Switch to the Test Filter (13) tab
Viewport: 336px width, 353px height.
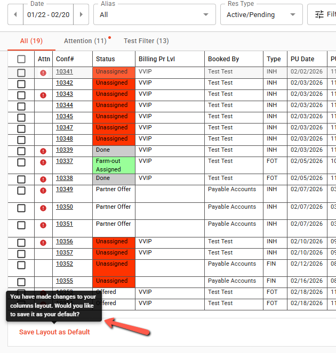coord(146,41)
